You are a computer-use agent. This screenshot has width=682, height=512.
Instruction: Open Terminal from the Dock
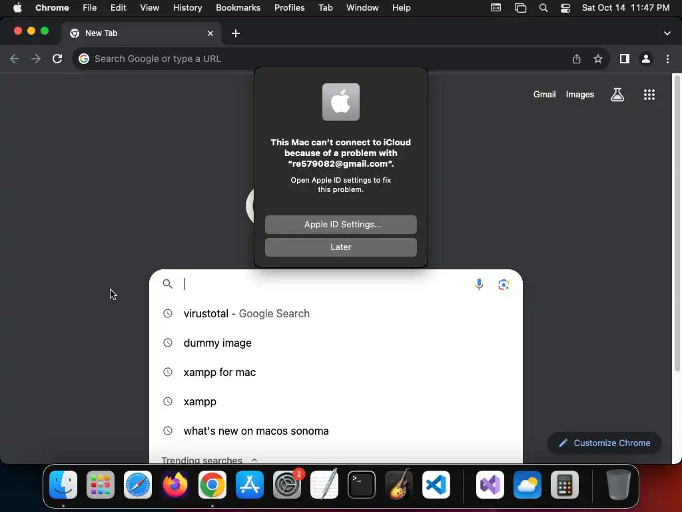tap(362, 485)
